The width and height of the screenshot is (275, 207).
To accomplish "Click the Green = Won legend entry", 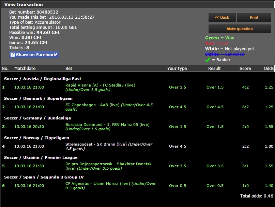I will [219, 38].
